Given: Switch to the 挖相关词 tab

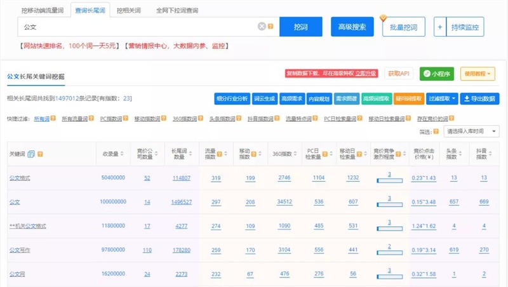Looking at the screenshot, I should coord(130,10).
